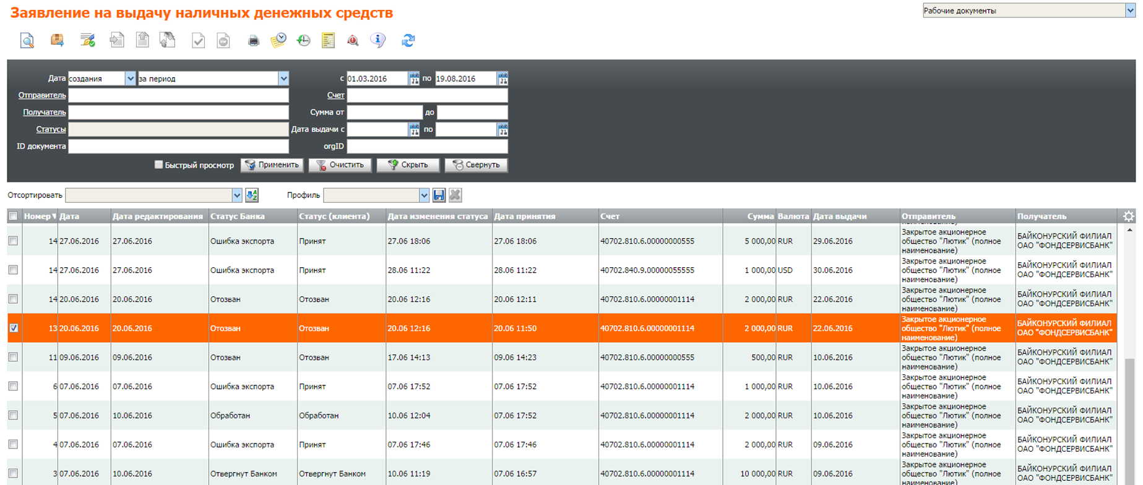Open the 'Отправитель' link
This screenshot has width=1143, height=485.
pos(42,95)
